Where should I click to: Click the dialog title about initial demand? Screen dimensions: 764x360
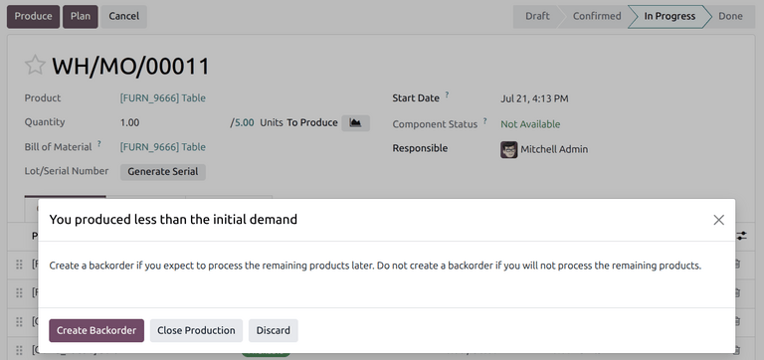[173, 220]
